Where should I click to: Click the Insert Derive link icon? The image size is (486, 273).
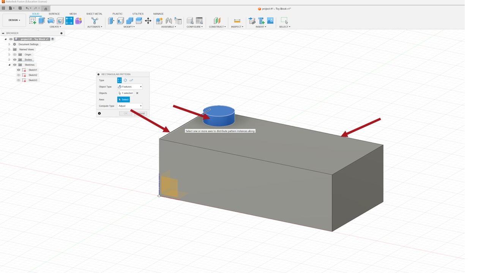pyautogui.click(x=252, y=20)
